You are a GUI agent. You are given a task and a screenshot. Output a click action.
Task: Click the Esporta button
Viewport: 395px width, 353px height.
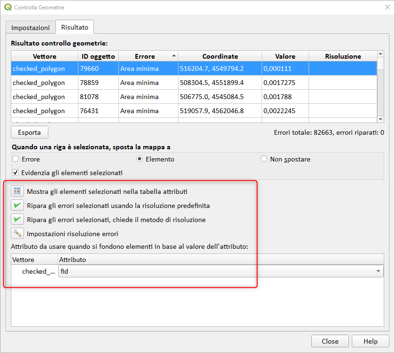point(29,132)
